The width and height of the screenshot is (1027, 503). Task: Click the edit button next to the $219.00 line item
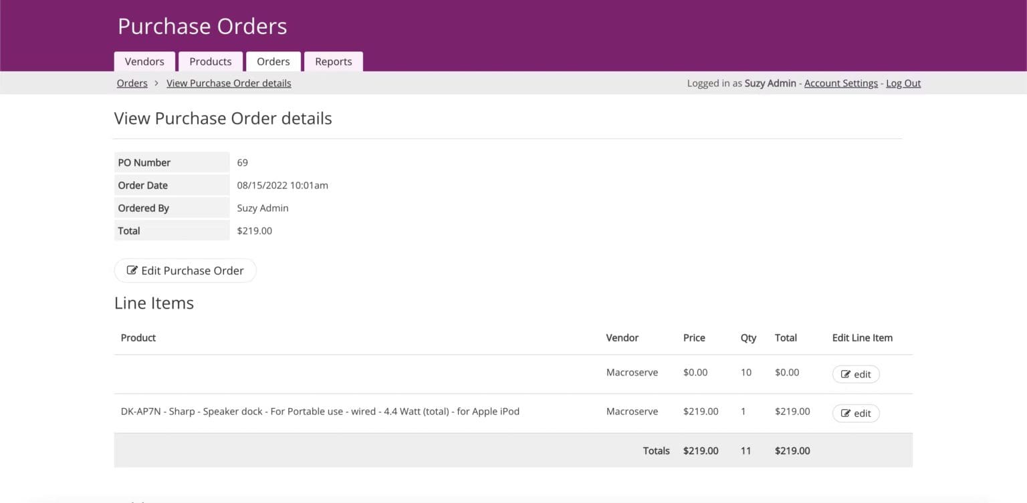856,413
